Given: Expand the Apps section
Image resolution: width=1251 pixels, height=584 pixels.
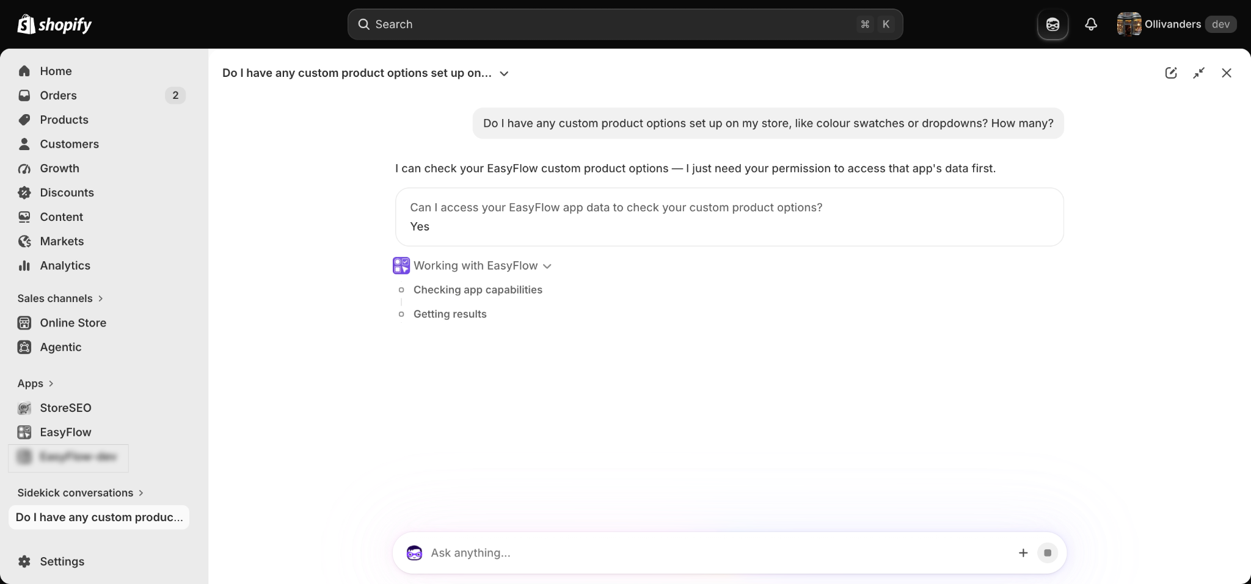Looking at the screenshot, I should [x=35, y=383].
